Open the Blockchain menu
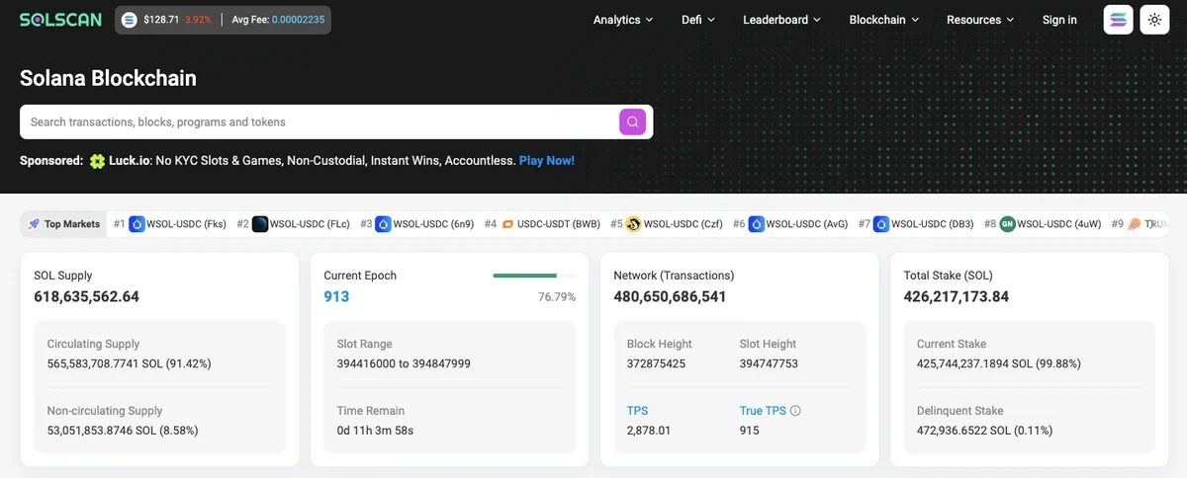This screenshot has width=1187, height=478. [x=883, y=20]
